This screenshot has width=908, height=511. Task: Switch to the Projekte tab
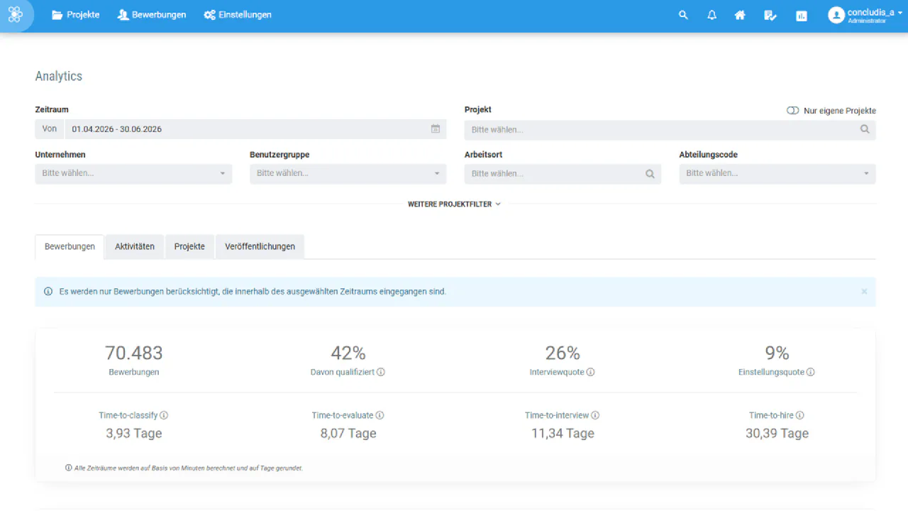point(189,246)
